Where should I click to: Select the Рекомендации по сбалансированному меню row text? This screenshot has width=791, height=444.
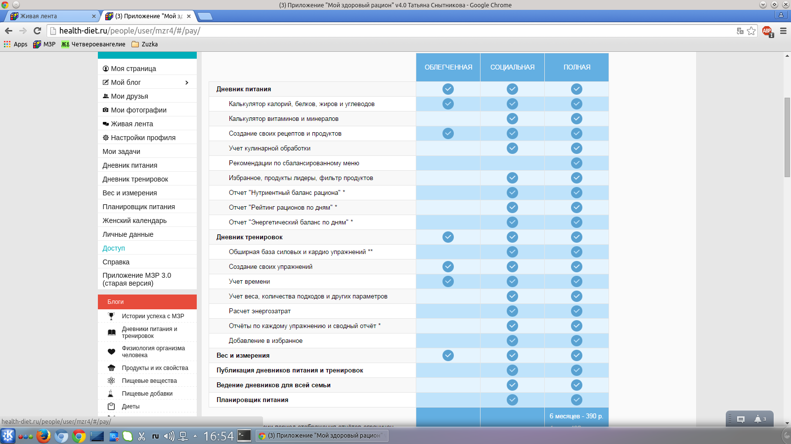coord(294,163)
